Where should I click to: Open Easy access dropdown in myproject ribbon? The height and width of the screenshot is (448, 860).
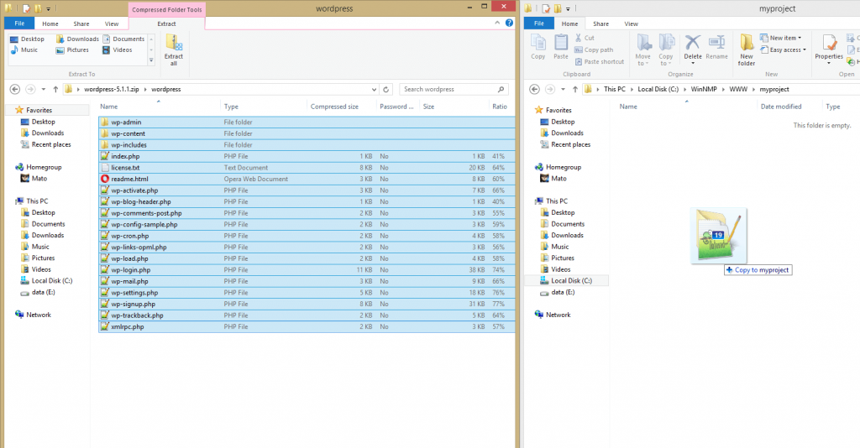[784, 49]
